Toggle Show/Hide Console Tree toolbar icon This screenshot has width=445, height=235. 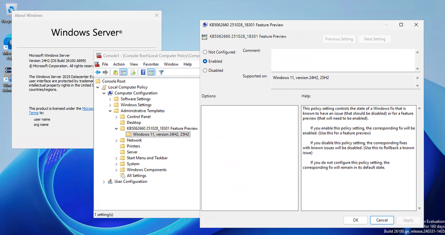pyautogui.click(x=123, y=72)
